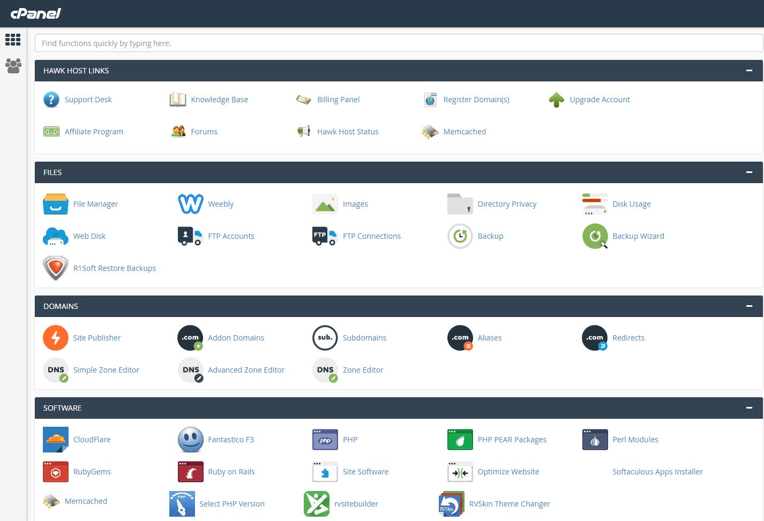Open the CloudFlare icon
Image resolution: width=764 pixels, height=521 pixels.
coord(56,440)
